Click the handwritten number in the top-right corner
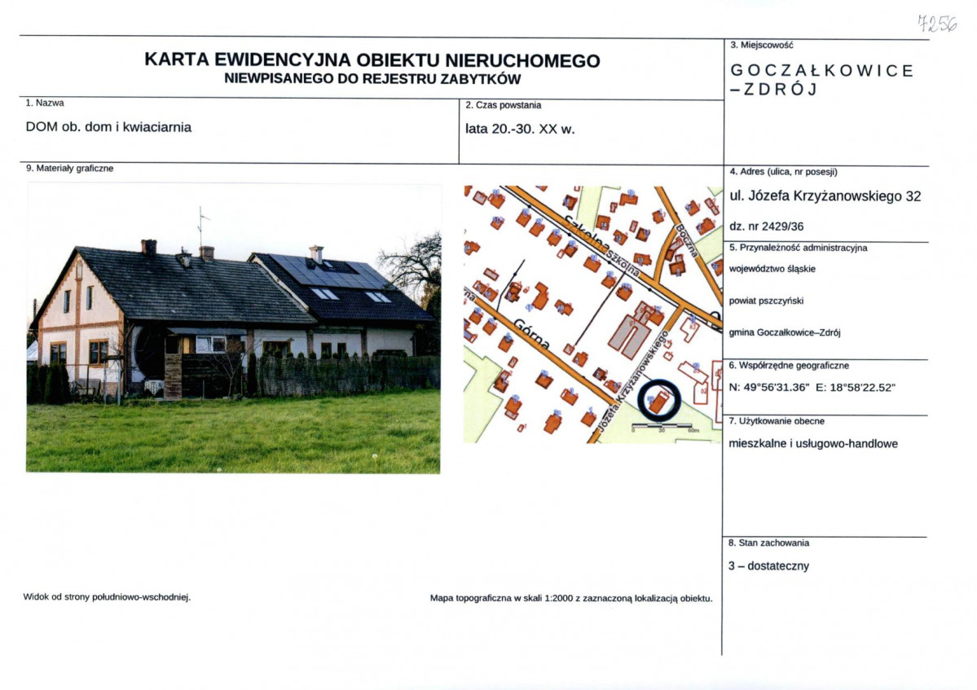 click(937, 24)
